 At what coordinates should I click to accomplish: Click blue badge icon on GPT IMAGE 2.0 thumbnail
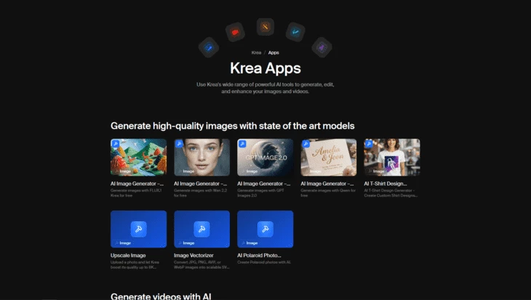tap(242, 143)
